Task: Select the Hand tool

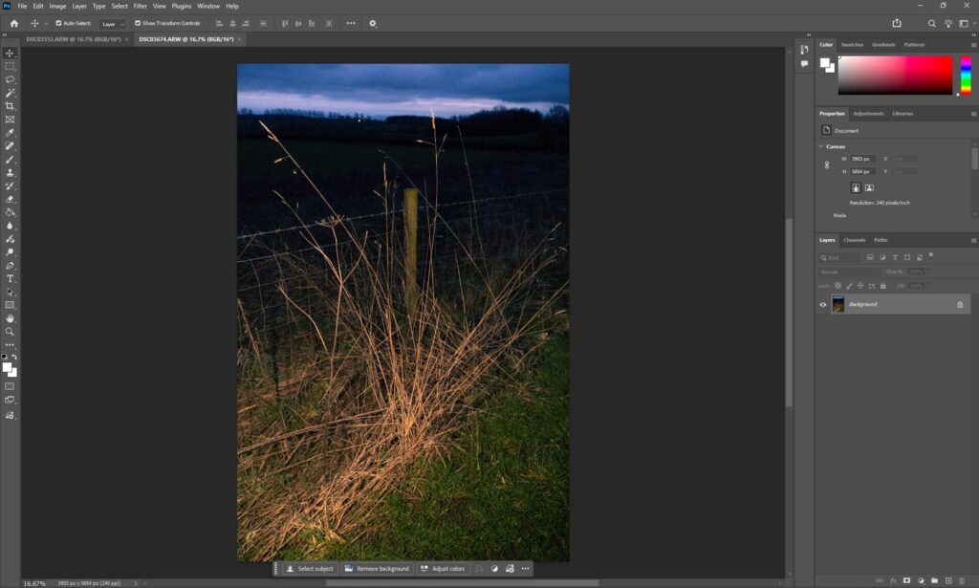Action: pyautogui.click(x=10, y=318)
